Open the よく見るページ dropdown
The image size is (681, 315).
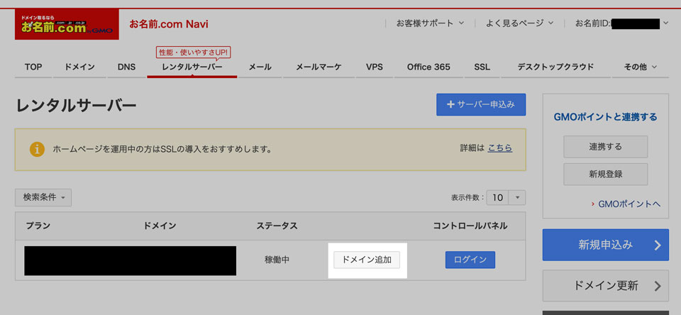tap(519, 23)
